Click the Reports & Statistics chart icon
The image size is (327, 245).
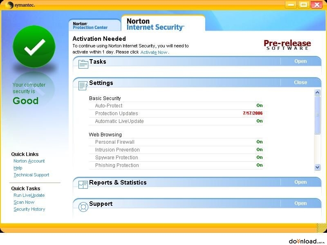[83, 185]
